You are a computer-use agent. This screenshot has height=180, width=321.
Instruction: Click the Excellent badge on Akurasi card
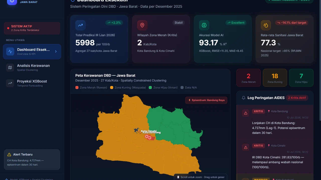(236, 23)
